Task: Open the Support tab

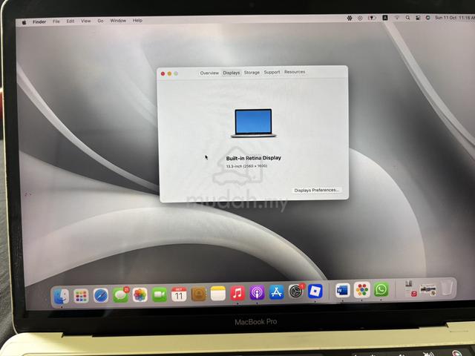Action: click(x=272, y=72)
